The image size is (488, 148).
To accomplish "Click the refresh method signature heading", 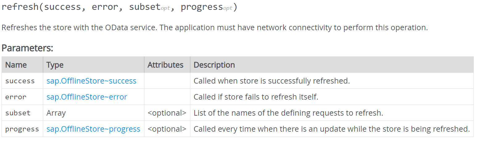I will tap(119, 7).
